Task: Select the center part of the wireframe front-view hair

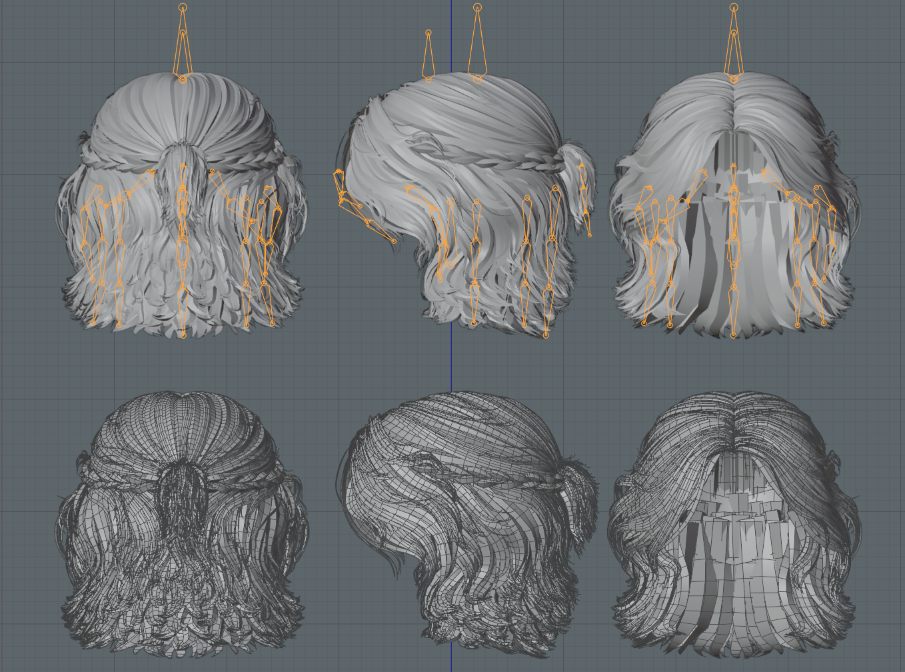Action: click(734, 423)
